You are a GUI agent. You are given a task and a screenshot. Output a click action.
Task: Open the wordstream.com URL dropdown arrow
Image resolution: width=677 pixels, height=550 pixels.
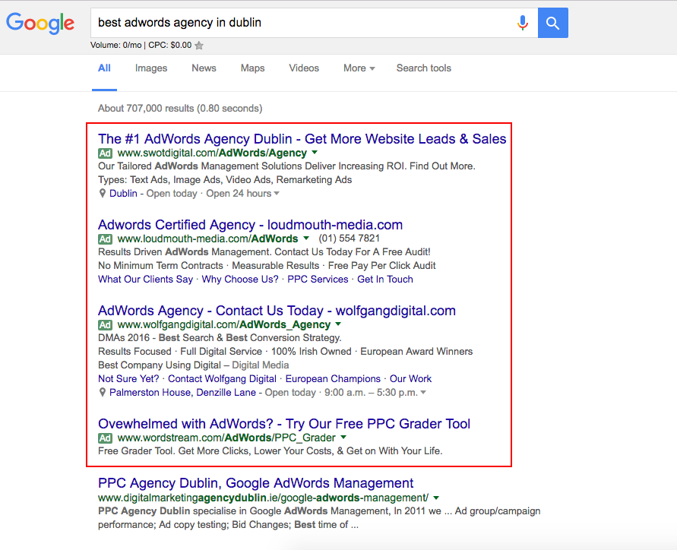click(x=343, y=438)
